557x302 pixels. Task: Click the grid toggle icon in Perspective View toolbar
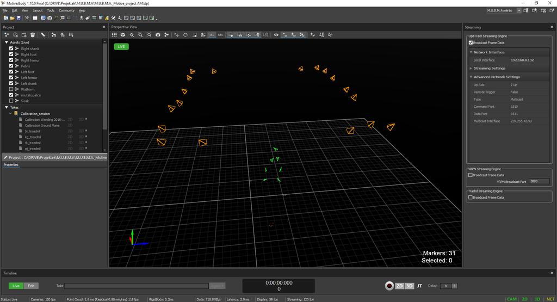[114, 35]
